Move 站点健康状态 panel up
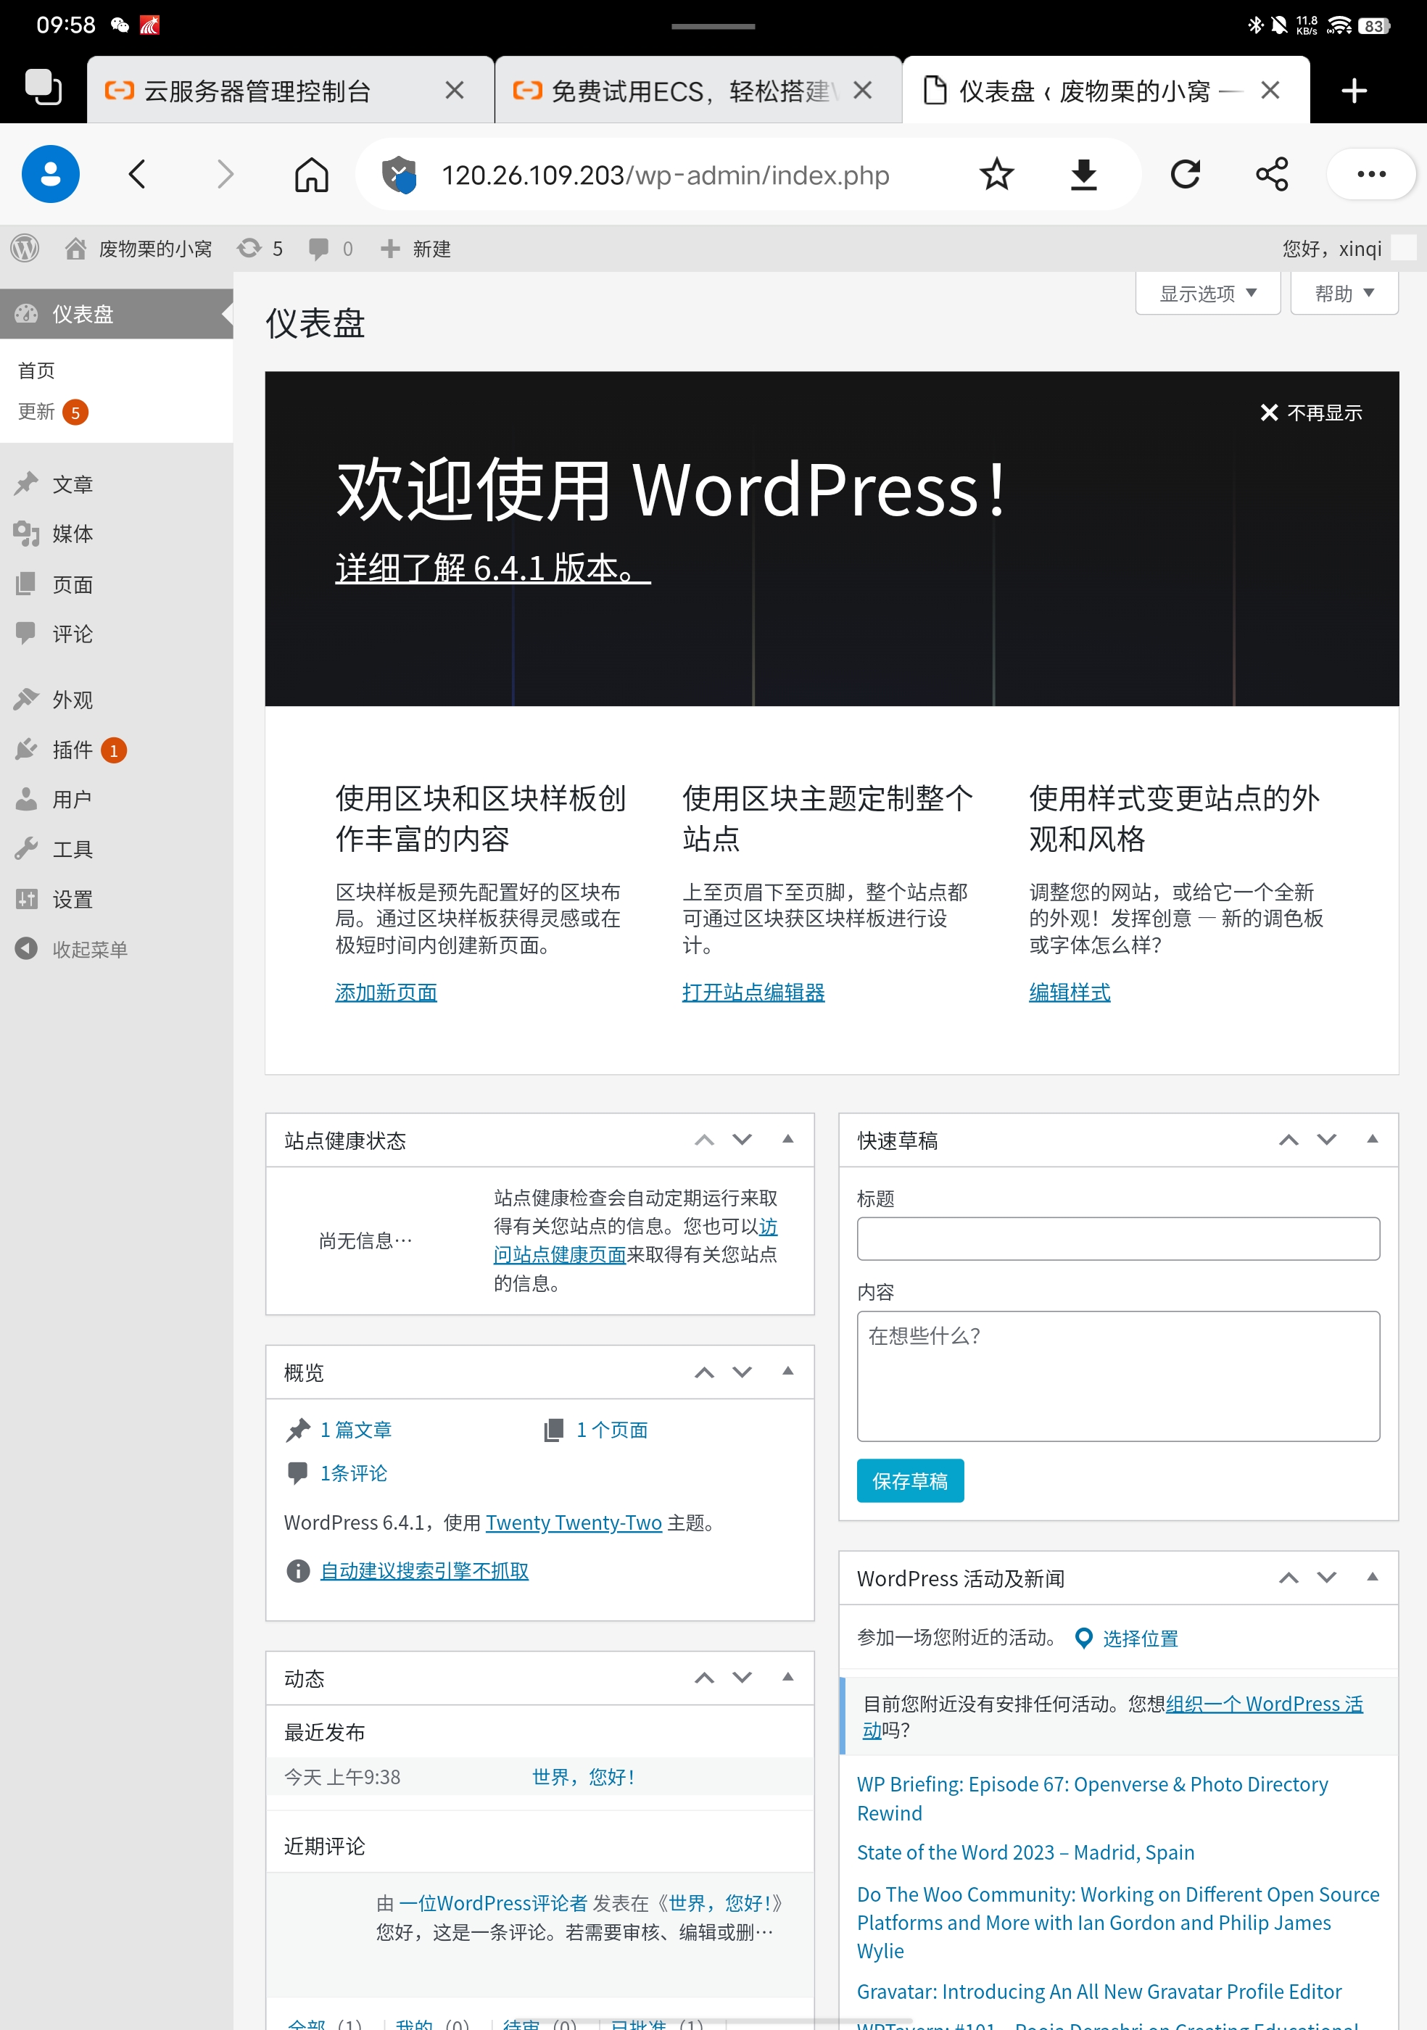 click(704, 1140)
